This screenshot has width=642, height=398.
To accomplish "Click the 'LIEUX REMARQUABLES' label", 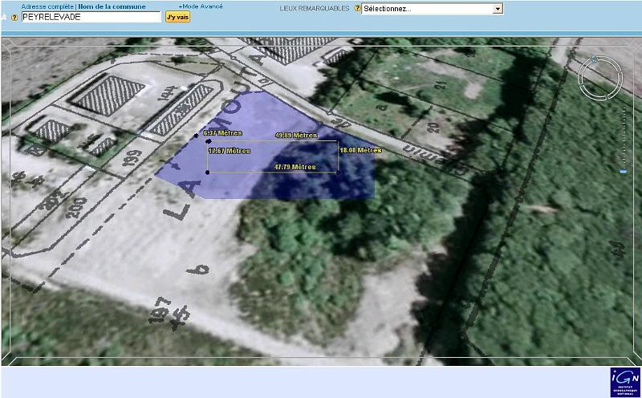I will click(315, 9).
